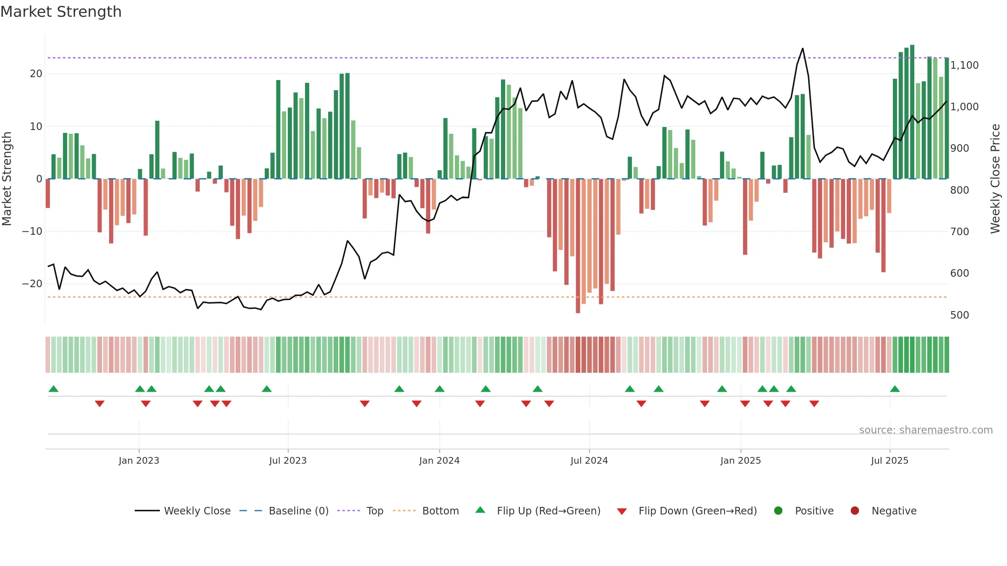Click the Jan 2025 x-axis label
Screen dimensions: 1007x566
[741, 460]
